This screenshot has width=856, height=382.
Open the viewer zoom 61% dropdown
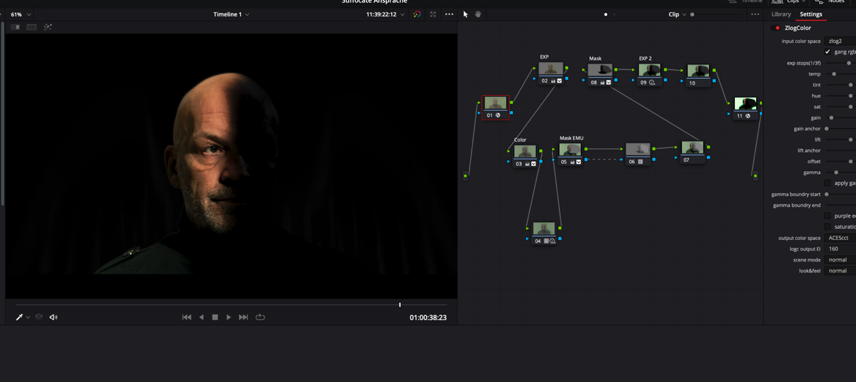[x=21, y=14]
